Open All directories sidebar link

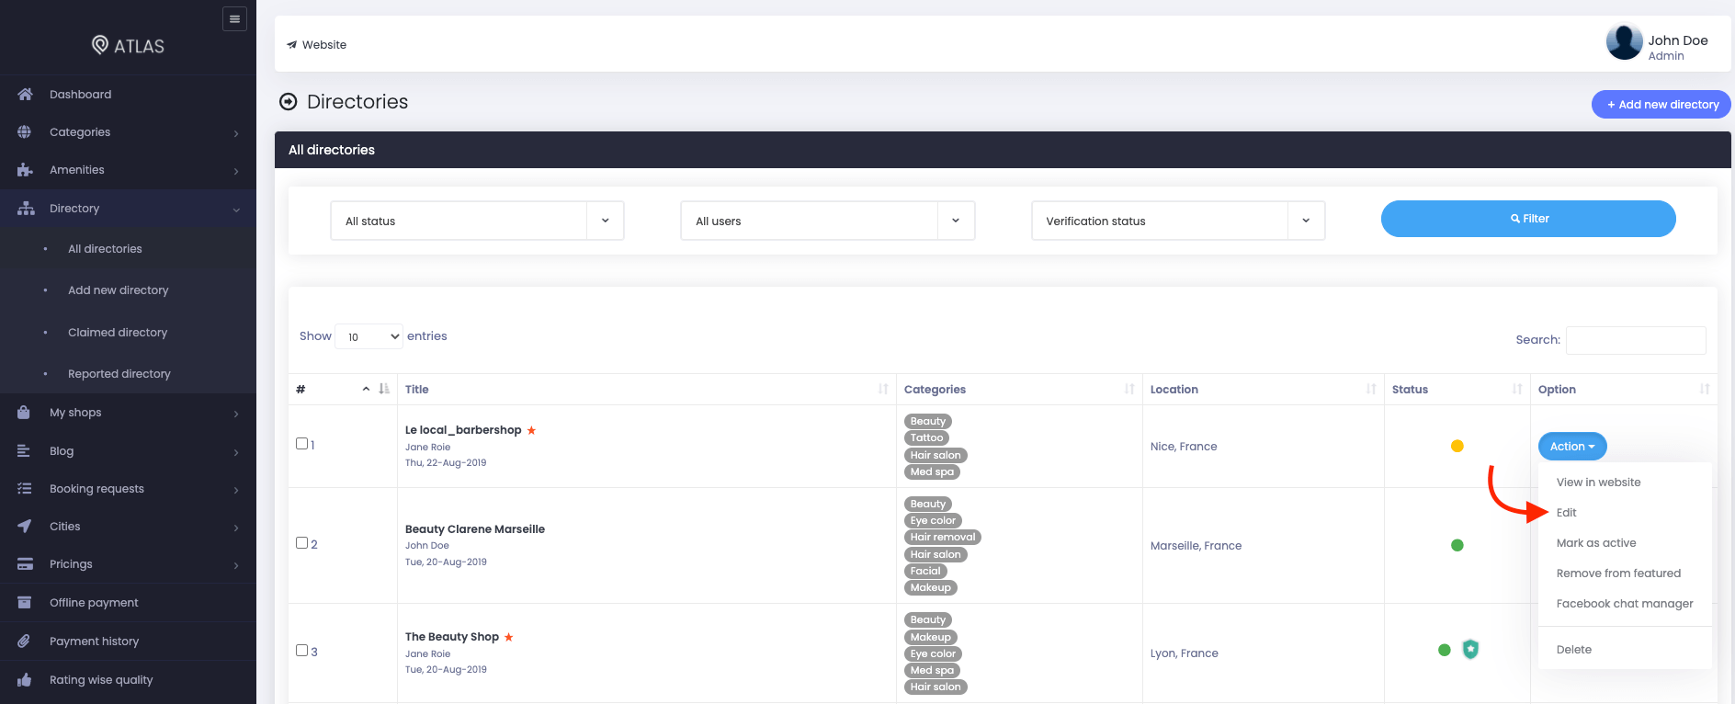coord(105,249)
